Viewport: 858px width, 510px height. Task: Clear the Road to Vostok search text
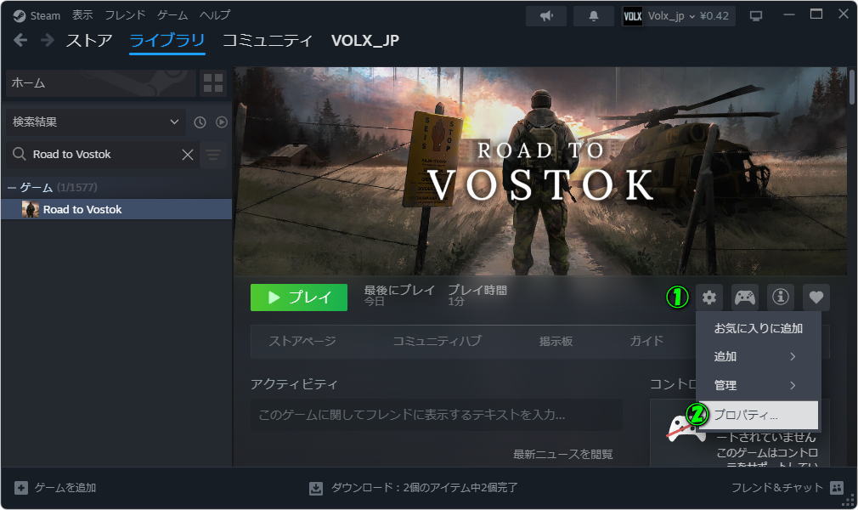[188, 155]
